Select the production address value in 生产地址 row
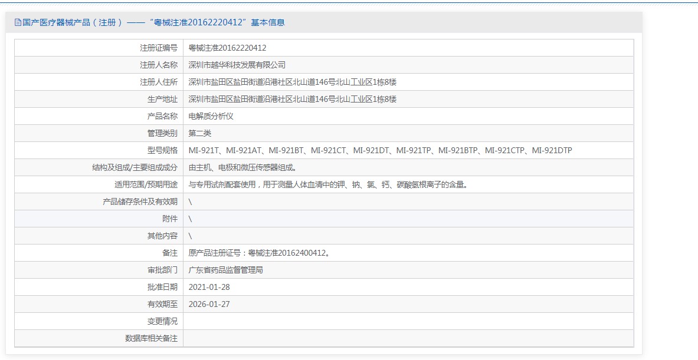 pos(292,99)
